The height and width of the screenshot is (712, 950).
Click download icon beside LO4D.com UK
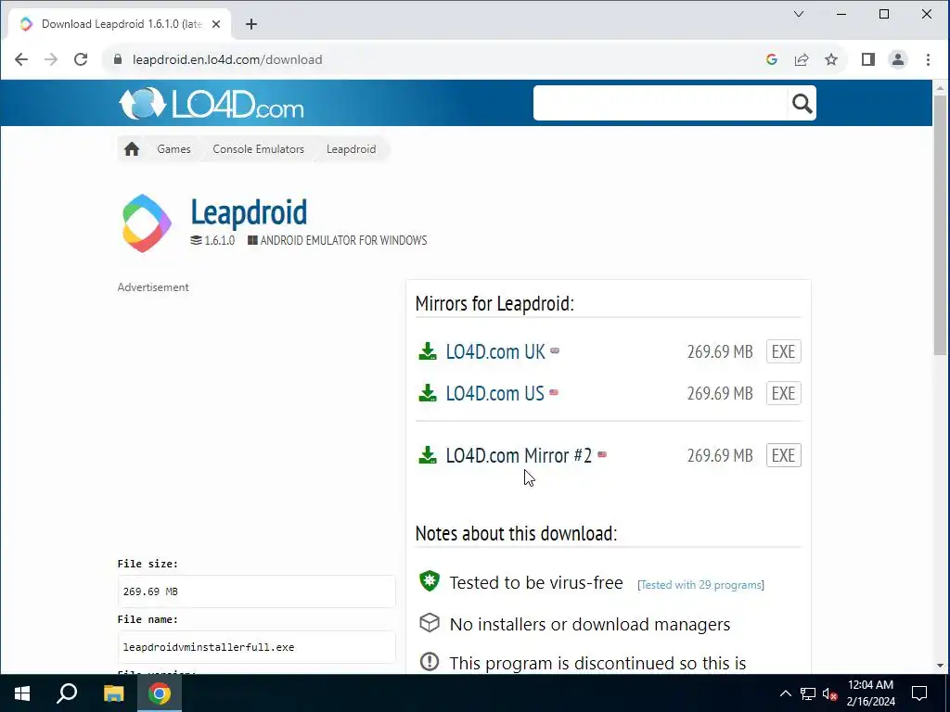point(428,351)
